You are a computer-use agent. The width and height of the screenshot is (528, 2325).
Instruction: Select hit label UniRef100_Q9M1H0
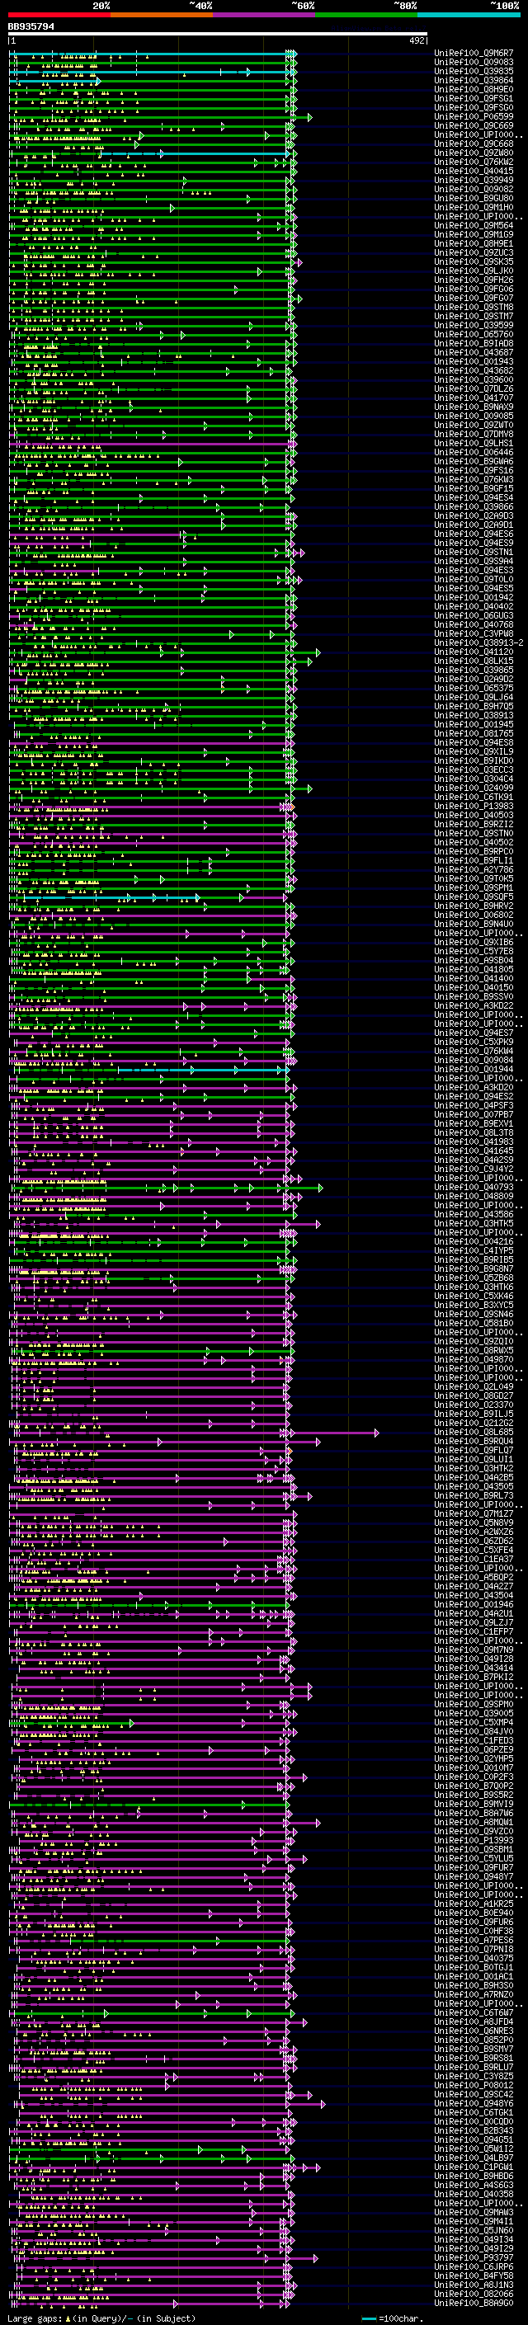point(474,207)
